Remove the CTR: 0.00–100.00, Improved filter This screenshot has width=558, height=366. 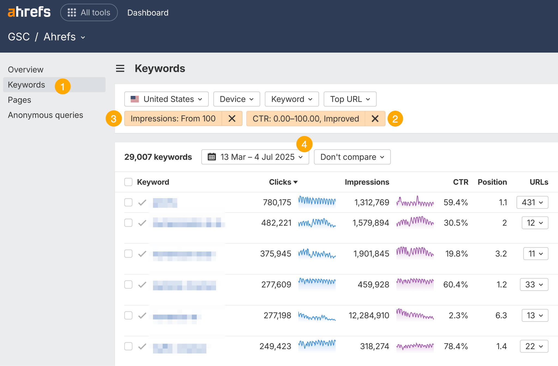pos(375,119)
